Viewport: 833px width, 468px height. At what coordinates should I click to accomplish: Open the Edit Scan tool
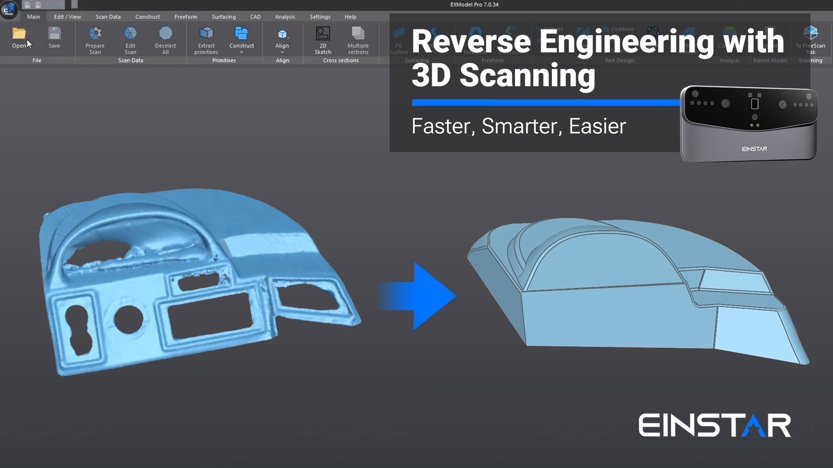click(x=130, y=39)
